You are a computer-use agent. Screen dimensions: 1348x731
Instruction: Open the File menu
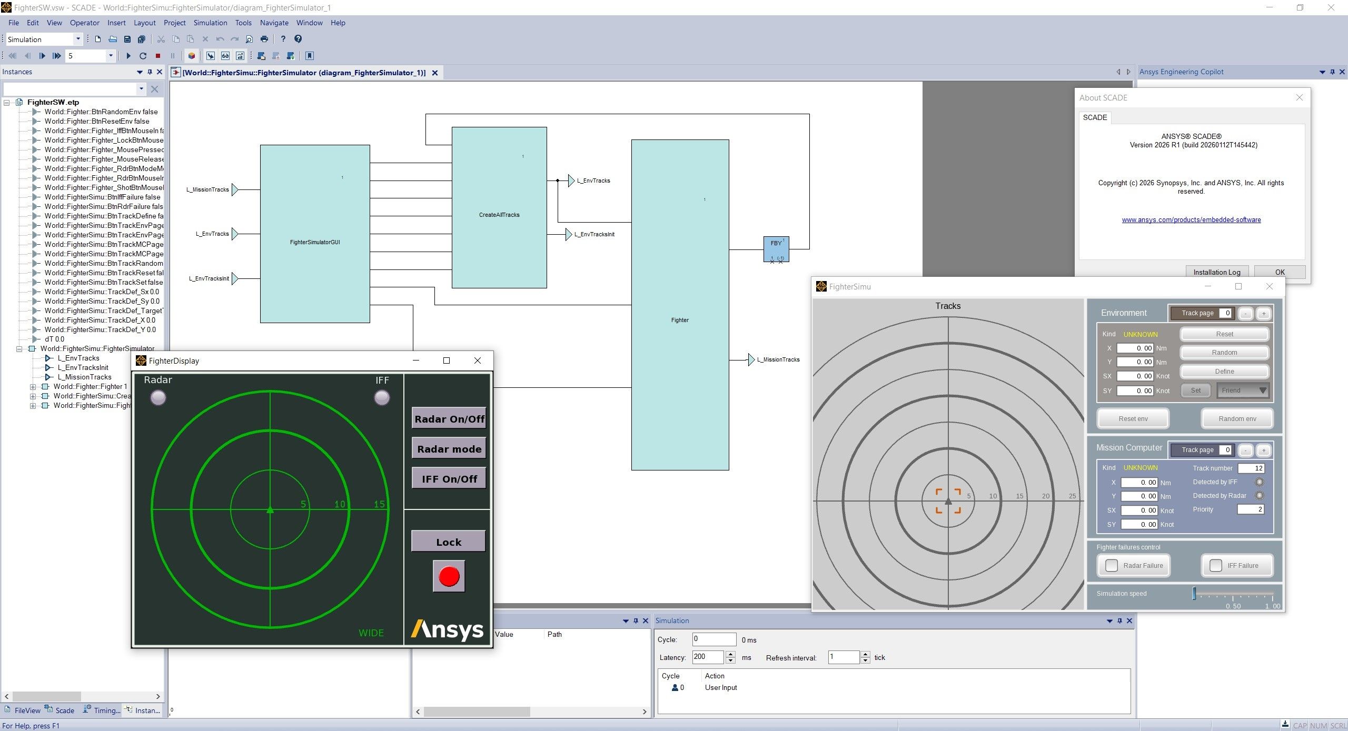(x=14, y=23)
